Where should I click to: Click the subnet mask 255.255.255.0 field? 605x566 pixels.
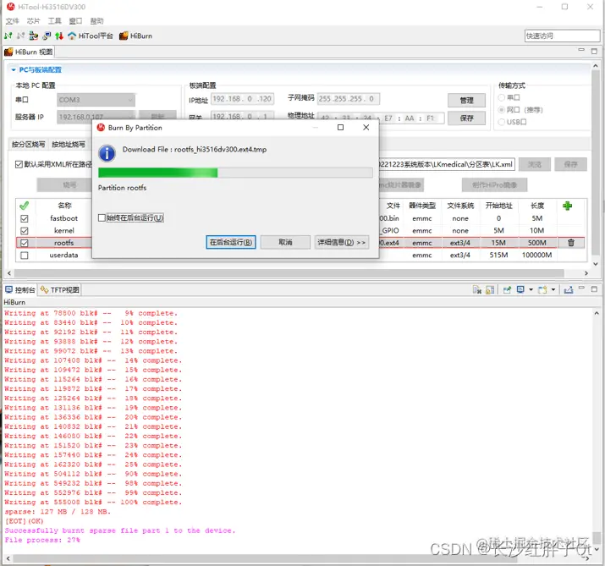[x=349, y=99]
